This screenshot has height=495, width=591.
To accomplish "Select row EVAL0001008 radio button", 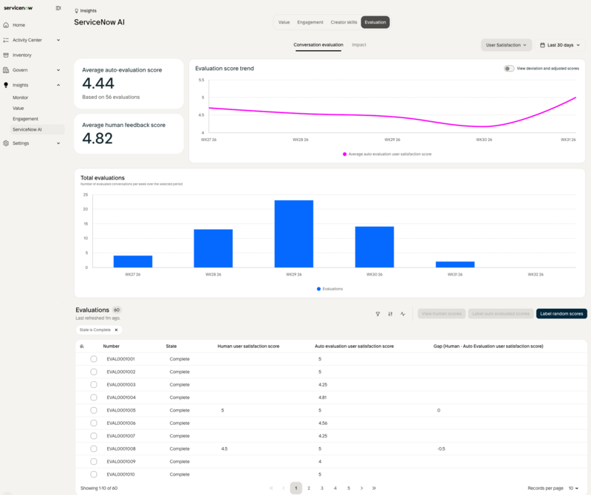I will [94, 448].
